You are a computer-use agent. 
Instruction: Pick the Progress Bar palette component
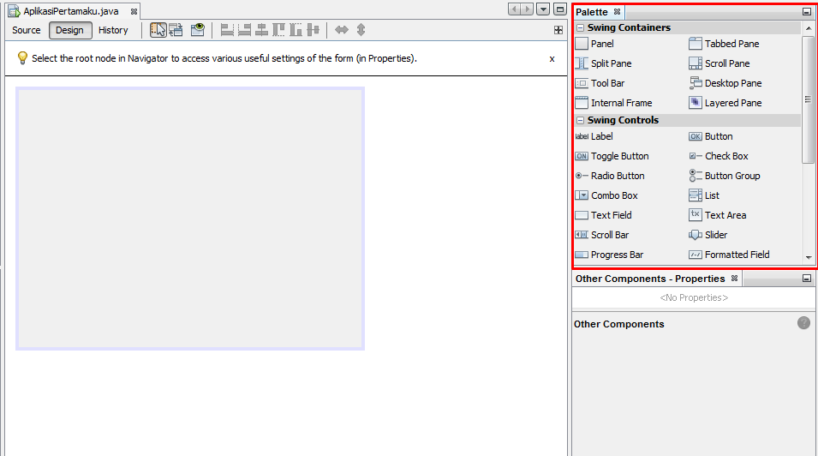tap(609, 255)
